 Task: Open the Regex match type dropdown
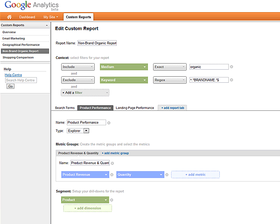click(170, 80)
